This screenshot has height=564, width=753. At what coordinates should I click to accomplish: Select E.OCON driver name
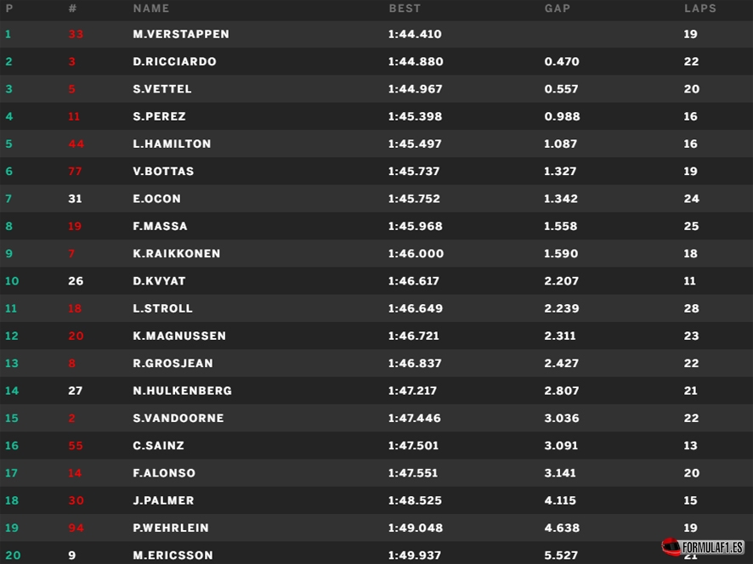point(156,199)
